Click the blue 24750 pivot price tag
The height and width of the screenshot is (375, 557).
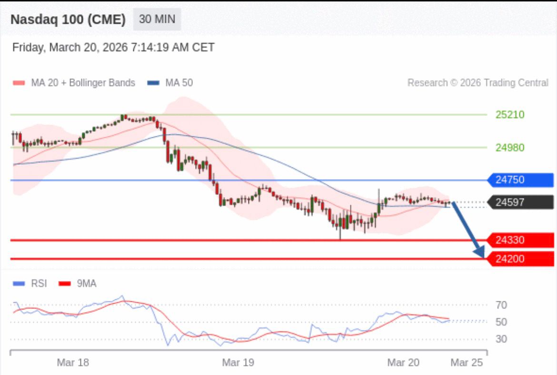point(521,180)
